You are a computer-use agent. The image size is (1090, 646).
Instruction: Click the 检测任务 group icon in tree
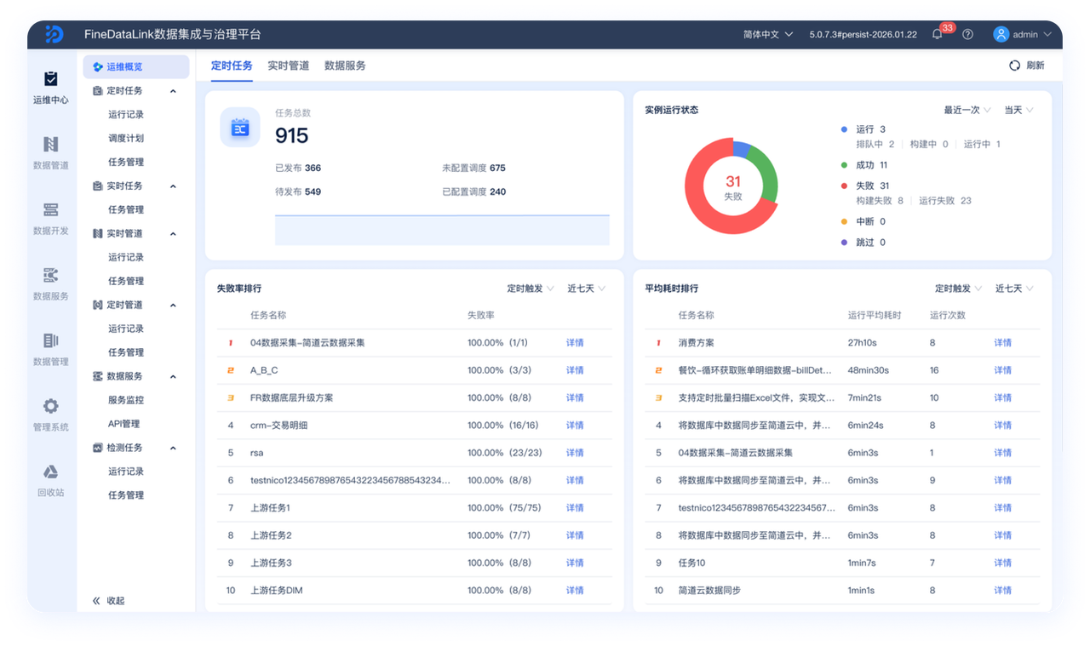[98, 449]
